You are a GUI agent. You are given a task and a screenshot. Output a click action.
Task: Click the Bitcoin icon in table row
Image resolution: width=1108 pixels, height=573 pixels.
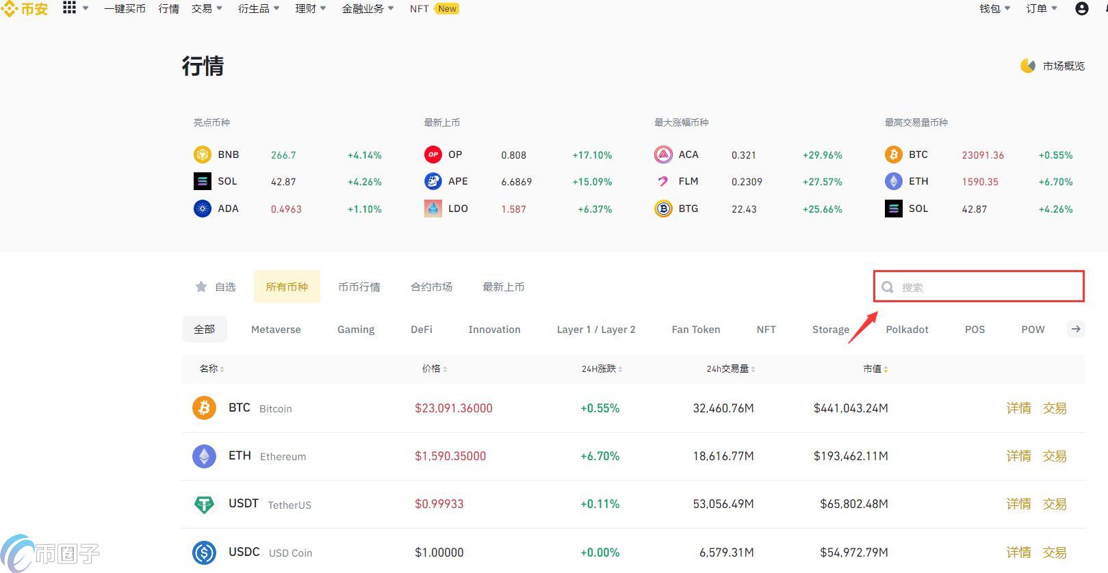(x=204, y=408)
